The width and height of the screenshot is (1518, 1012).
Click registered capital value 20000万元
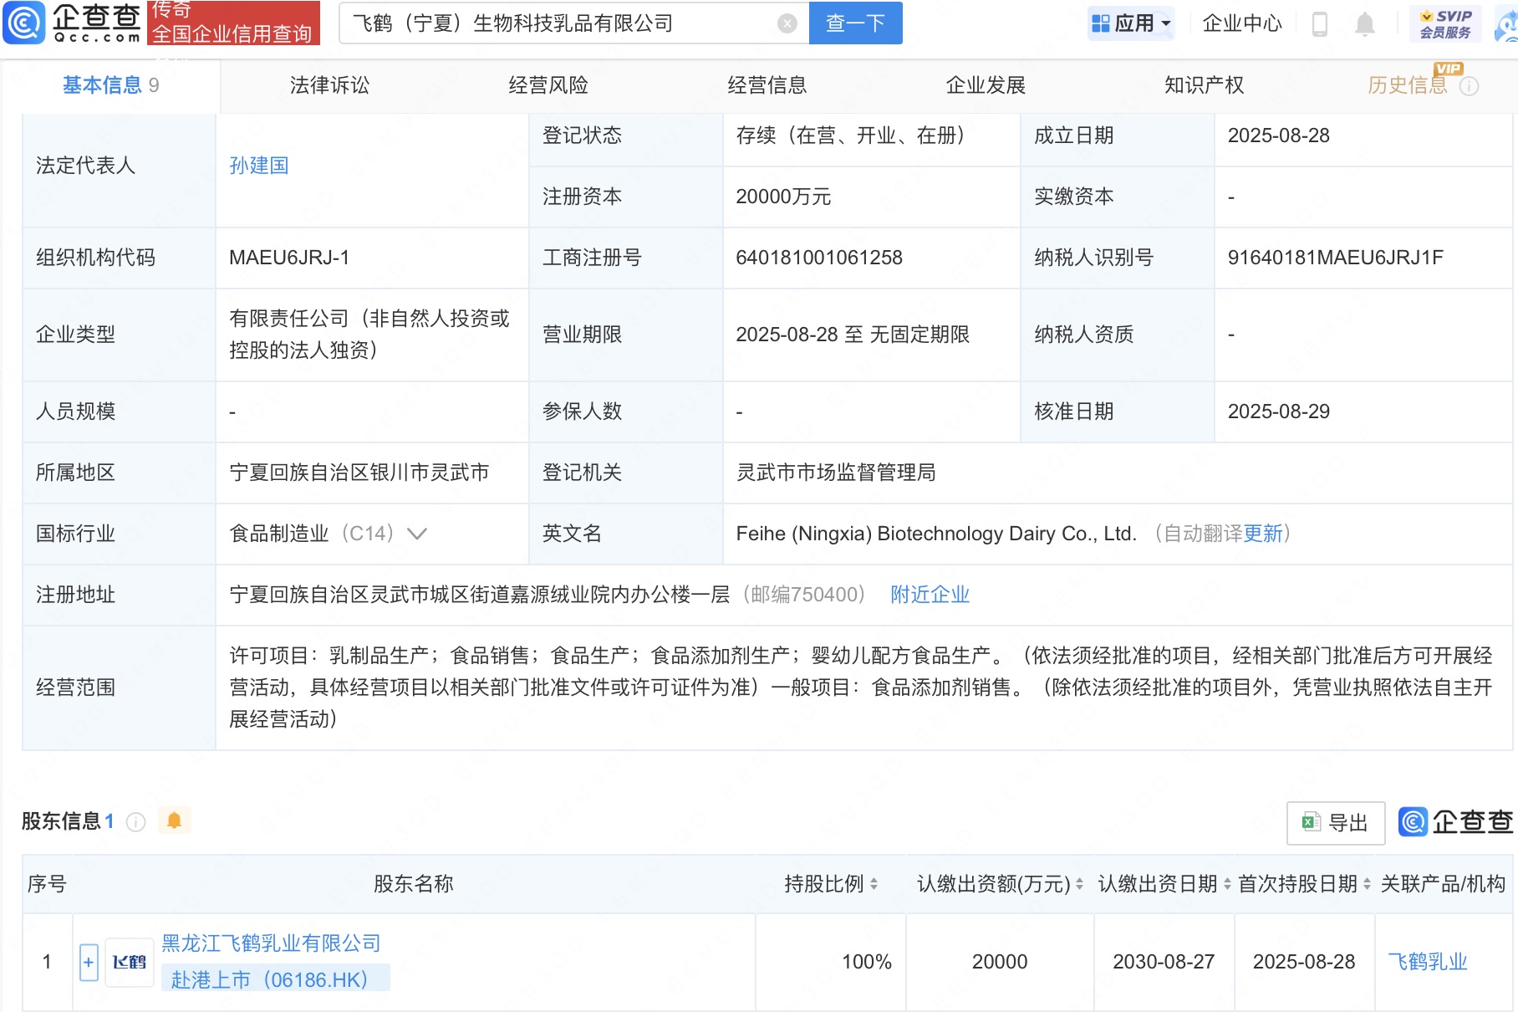click(783, 197)
